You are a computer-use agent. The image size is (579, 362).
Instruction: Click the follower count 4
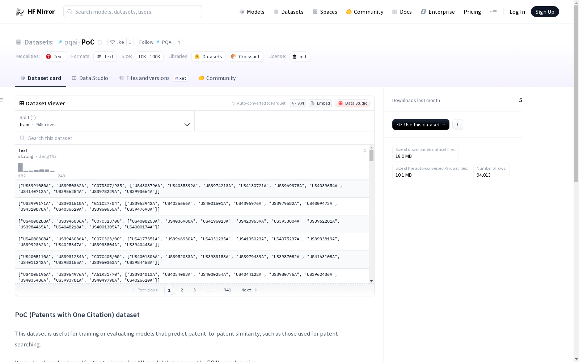tap(179, 42)
